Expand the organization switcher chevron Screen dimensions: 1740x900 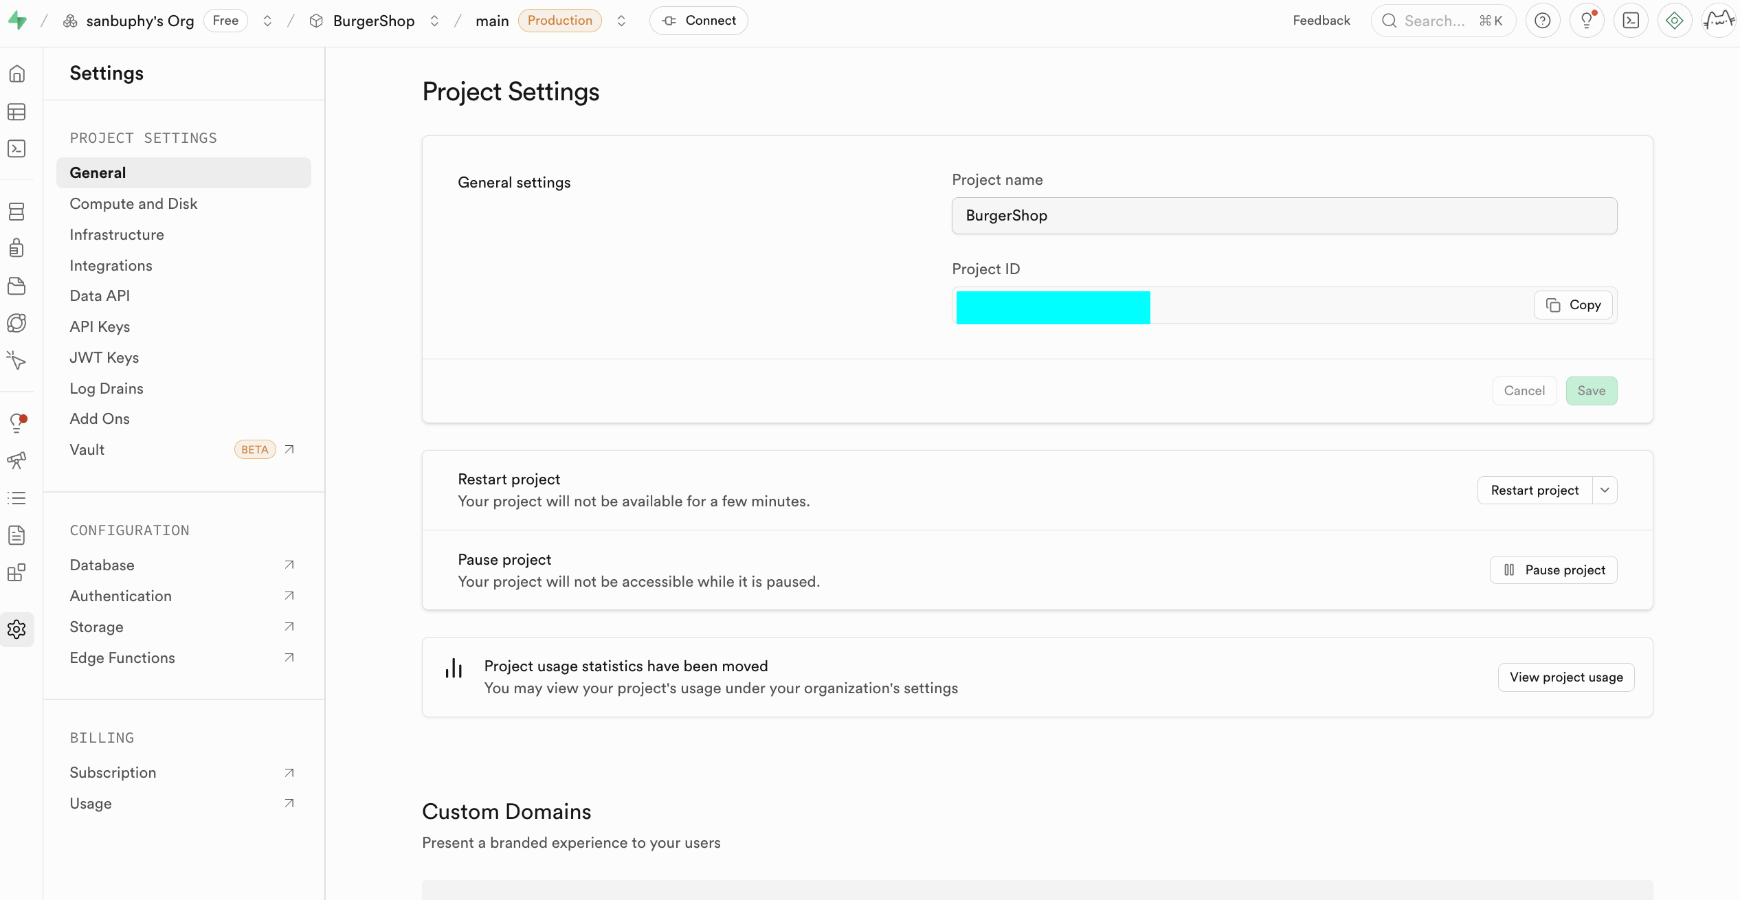pyautogui.click(x=267, y=21)
